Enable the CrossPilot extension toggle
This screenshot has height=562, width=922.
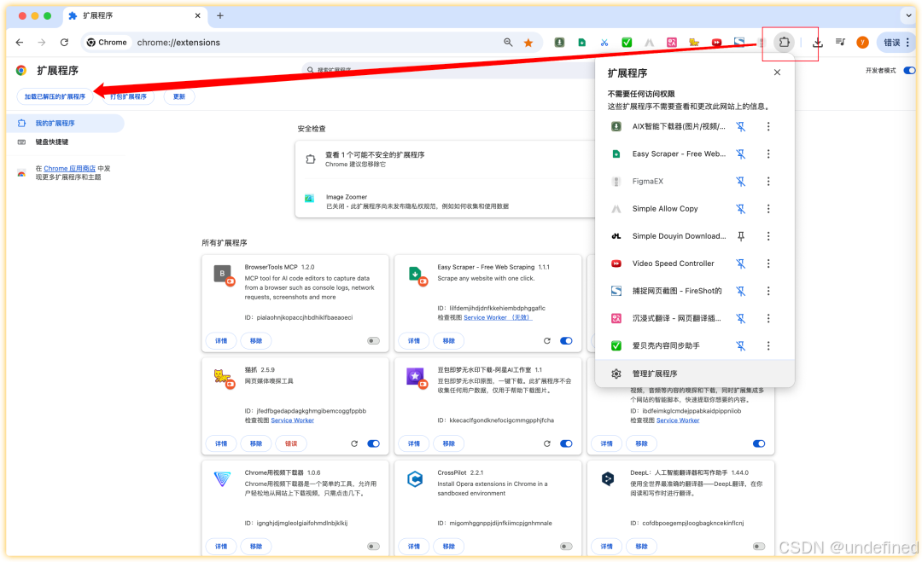566,546
